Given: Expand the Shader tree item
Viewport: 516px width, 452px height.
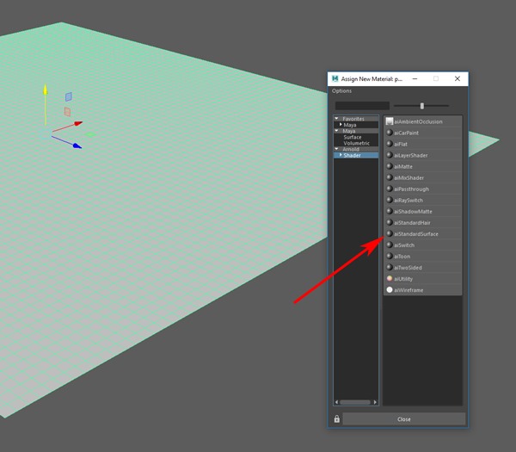Looking at the screenshot, I should click(341, 155).
